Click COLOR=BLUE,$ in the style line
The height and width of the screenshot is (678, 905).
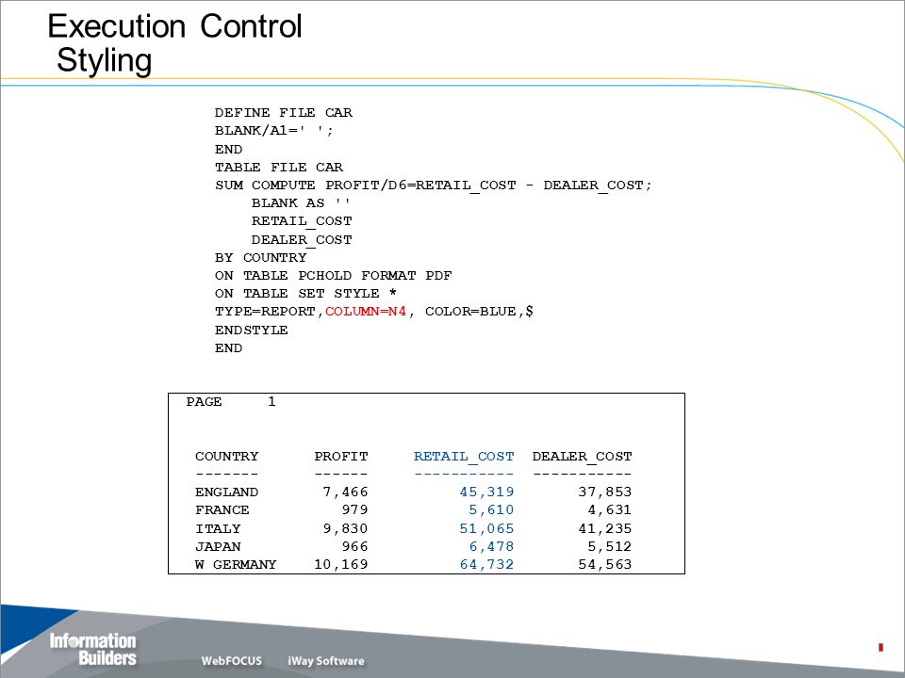coord(479,312)
